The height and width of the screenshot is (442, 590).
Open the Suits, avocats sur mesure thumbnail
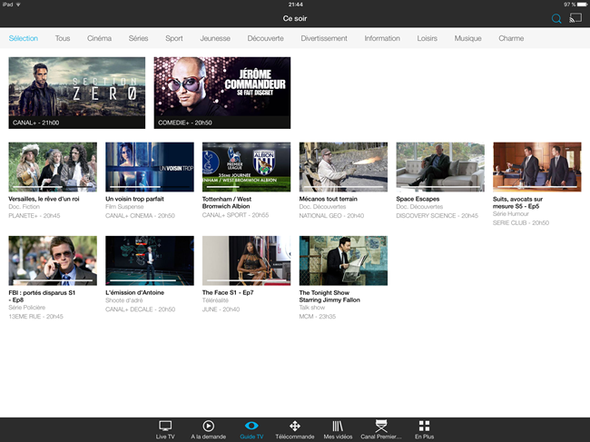pyautogui.click(x=537, y=167)
